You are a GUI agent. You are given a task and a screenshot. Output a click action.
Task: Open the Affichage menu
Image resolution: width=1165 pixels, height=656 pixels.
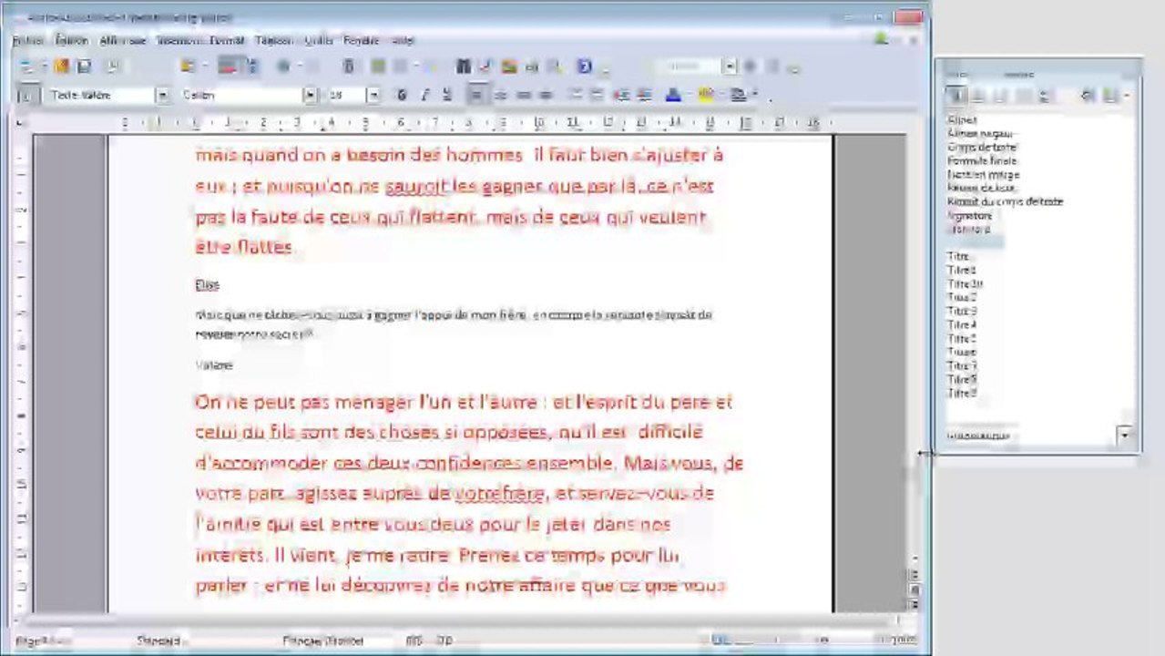123,40
